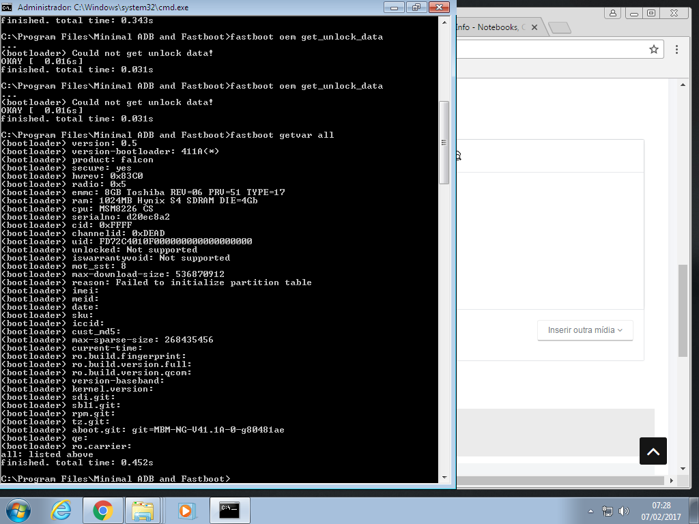Open Windows Explorer from the taskbar
Viewport: 699px width, 524px height.
point(143,510)
